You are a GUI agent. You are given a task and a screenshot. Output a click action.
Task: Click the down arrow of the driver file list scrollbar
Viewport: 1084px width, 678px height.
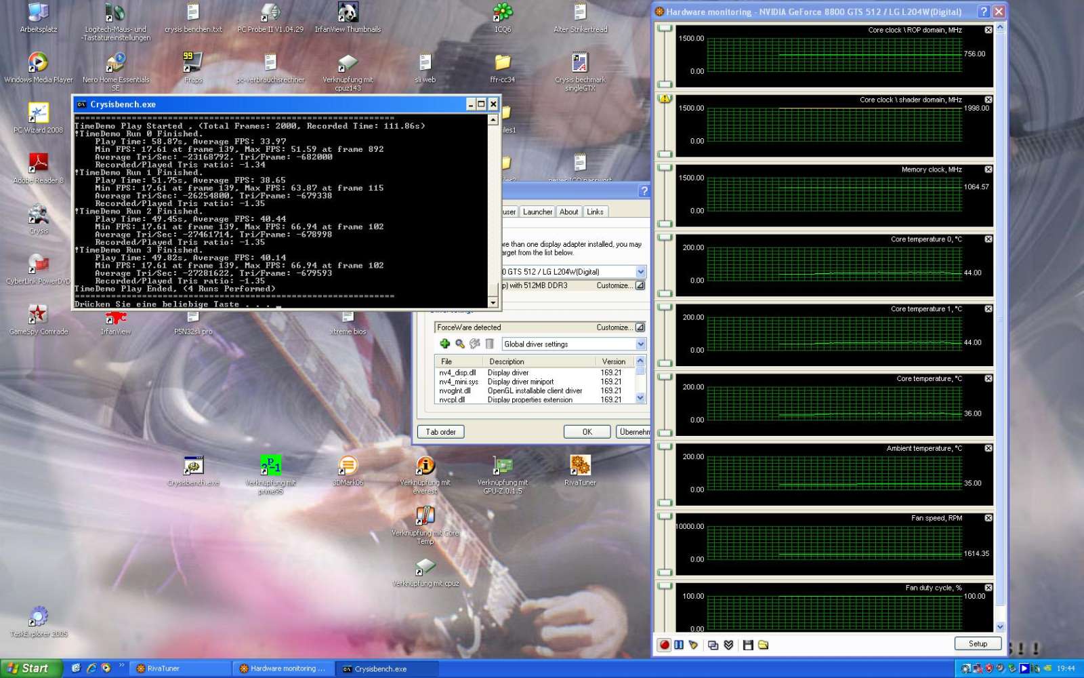pos(640,399)
